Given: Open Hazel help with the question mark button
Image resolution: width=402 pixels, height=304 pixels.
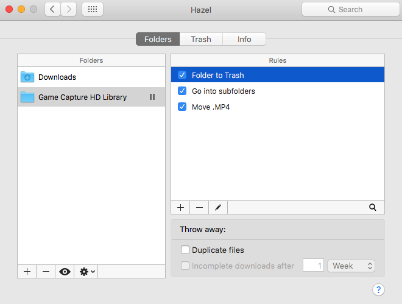Looking at the screenshot, I should click(x=378, y=289).
